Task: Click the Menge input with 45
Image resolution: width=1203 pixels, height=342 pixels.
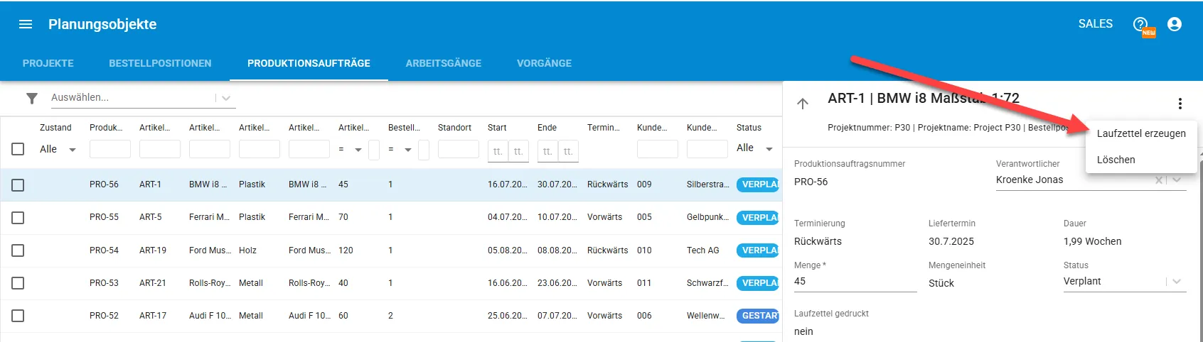Action: point(855,282)
